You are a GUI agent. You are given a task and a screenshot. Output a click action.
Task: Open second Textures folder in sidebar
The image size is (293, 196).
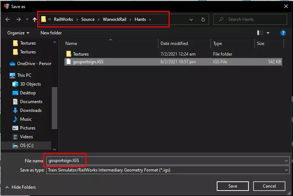pyautogui.click(x=24, y=52)
